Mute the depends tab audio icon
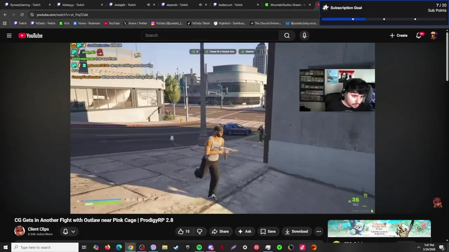This screenshot has height=252, width=449. point(200,5)
